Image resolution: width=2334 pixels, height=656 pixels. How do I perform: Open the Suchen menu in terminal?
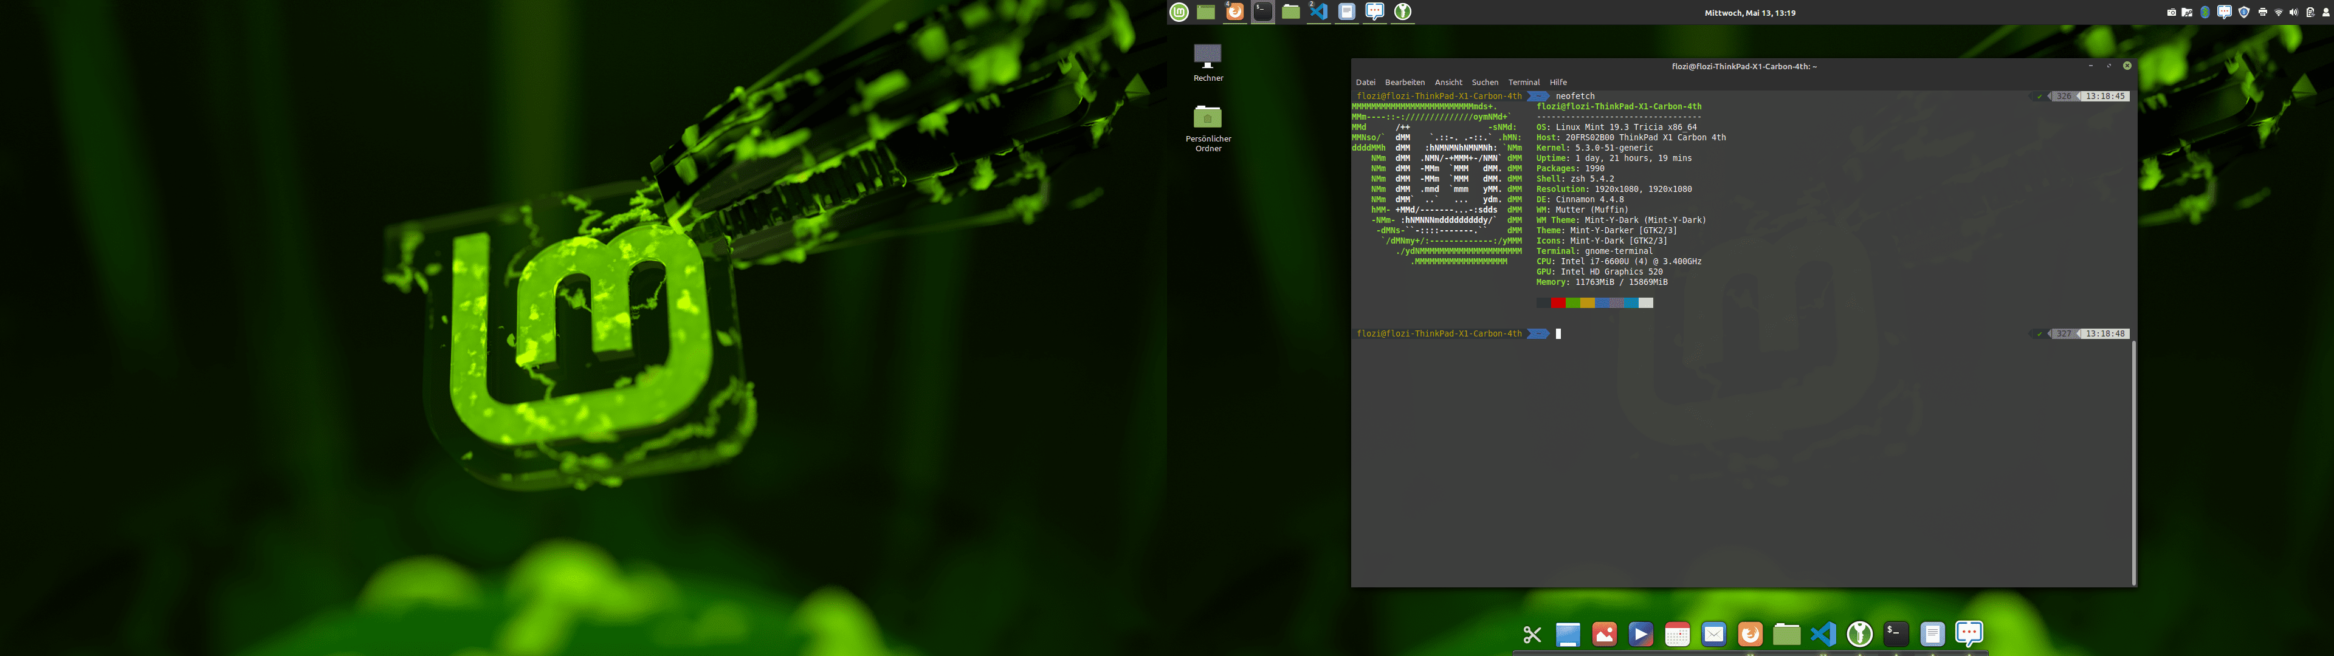[1485, 83]
